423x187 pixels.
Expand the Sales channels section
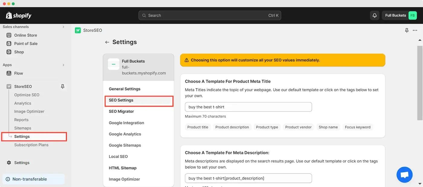point(63,27)
